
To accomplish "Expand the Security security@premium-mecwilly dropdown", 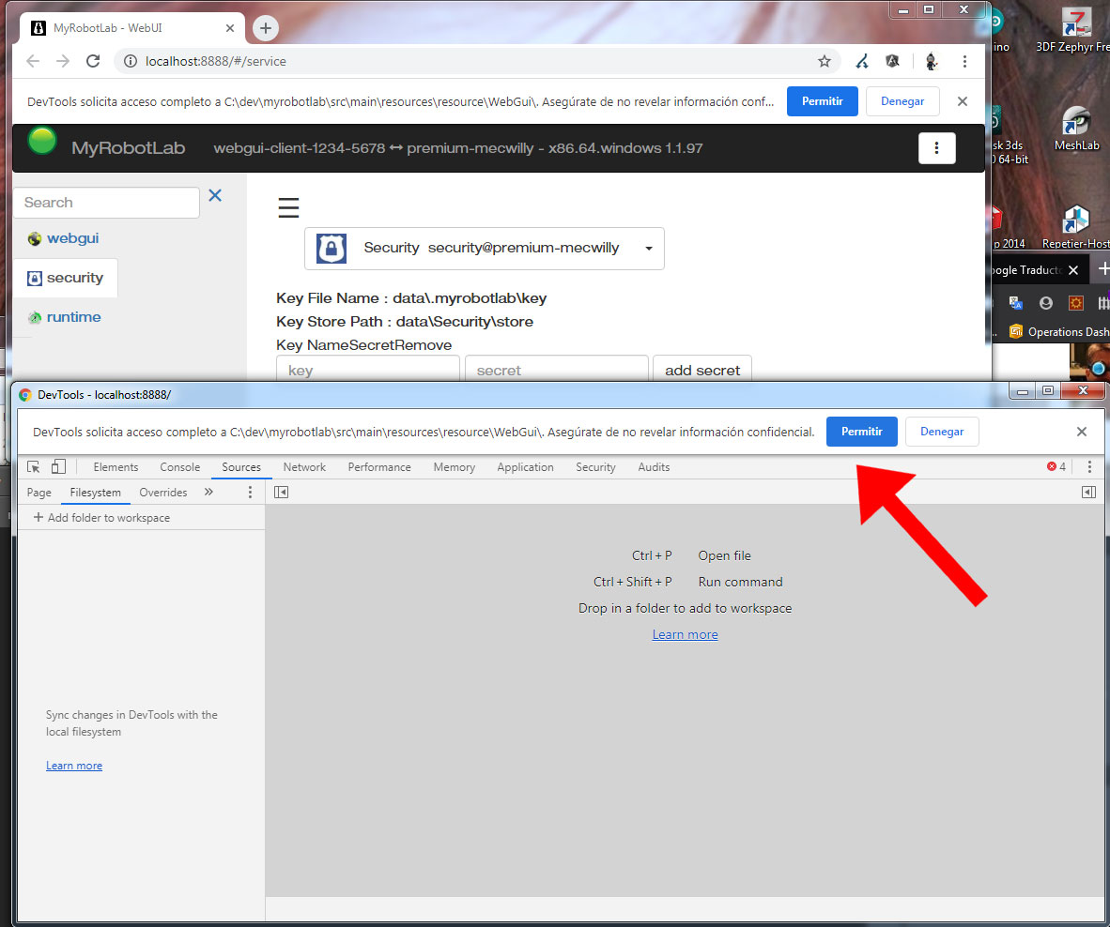I will [x=485, y=249].
